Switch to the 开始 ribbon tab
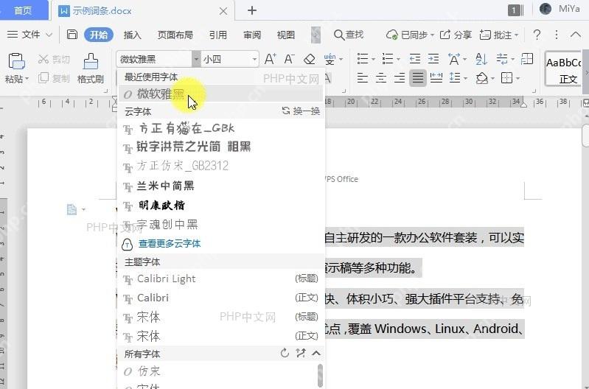 click(99, 35)
